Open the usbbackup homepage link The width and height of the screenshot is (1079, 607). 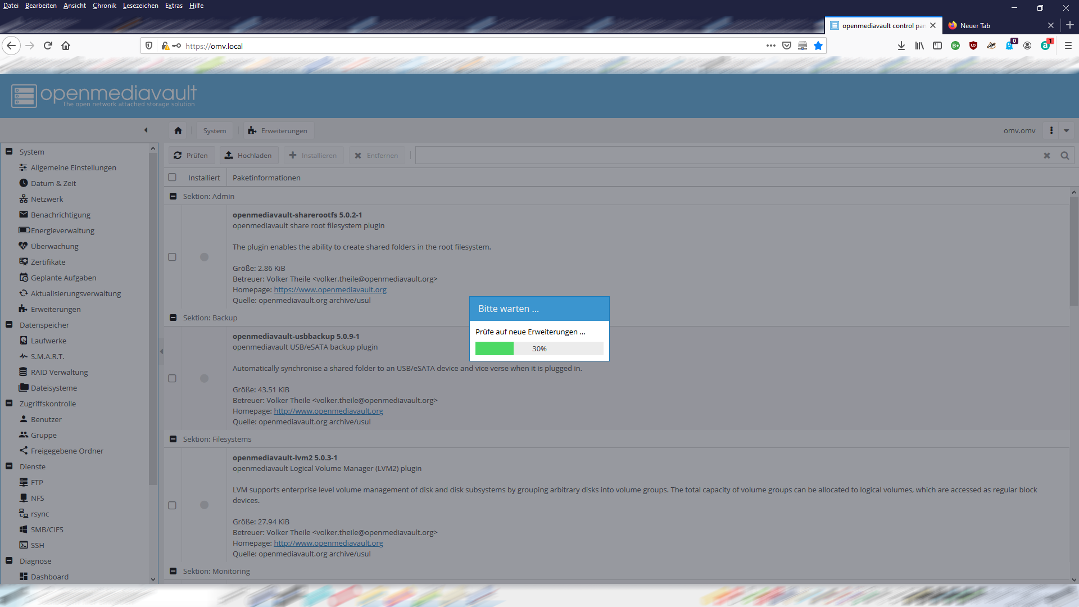coord(328,411)
